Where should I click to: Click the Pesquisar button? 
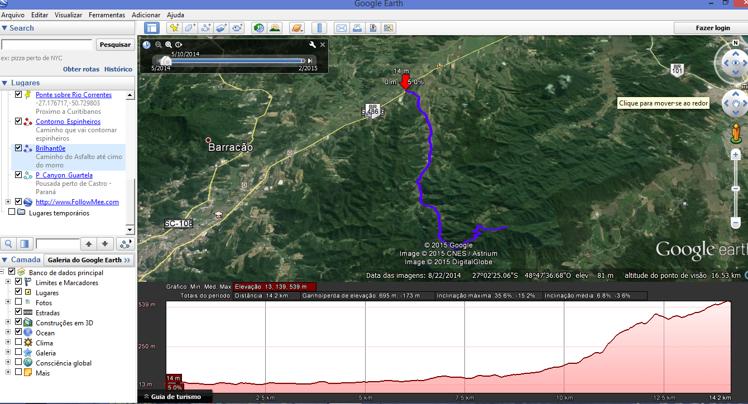click(115, 45)
